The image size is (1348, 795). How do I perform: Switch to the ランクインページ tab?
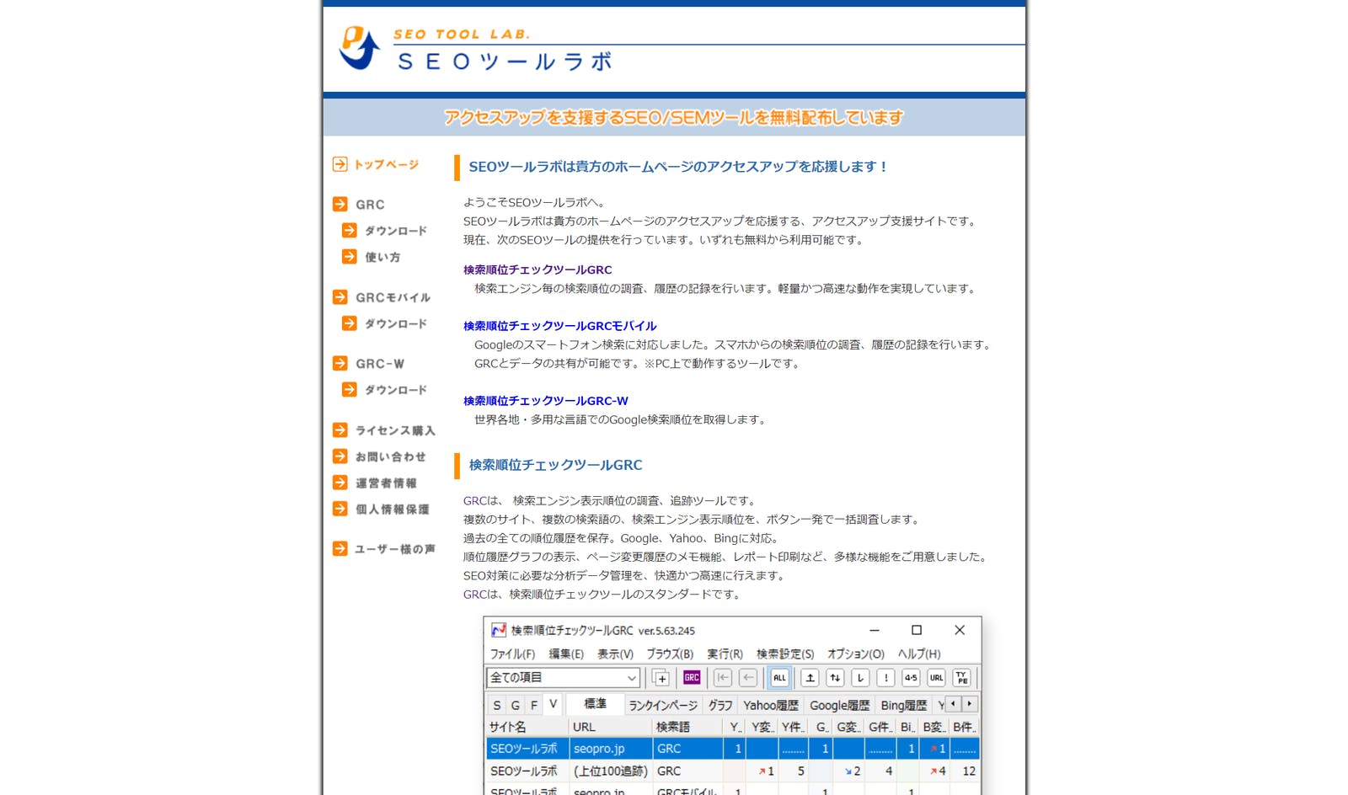click(663, 706)
